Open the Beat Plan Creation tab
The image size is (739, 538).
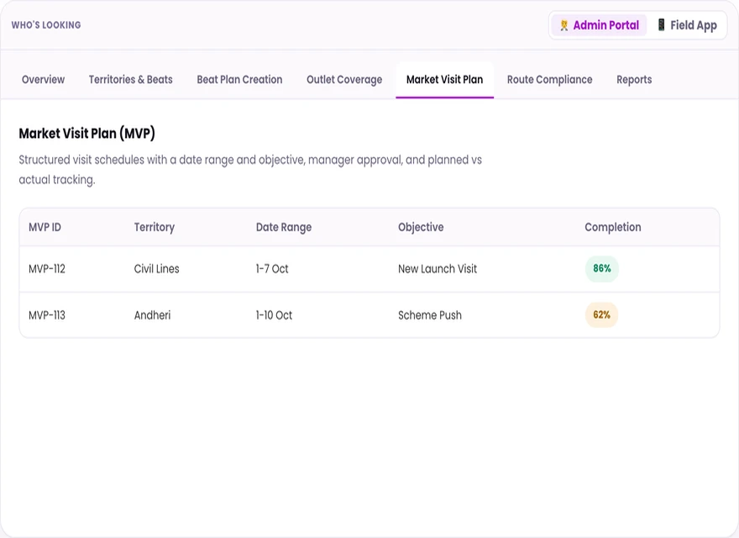tap(239, 80)
